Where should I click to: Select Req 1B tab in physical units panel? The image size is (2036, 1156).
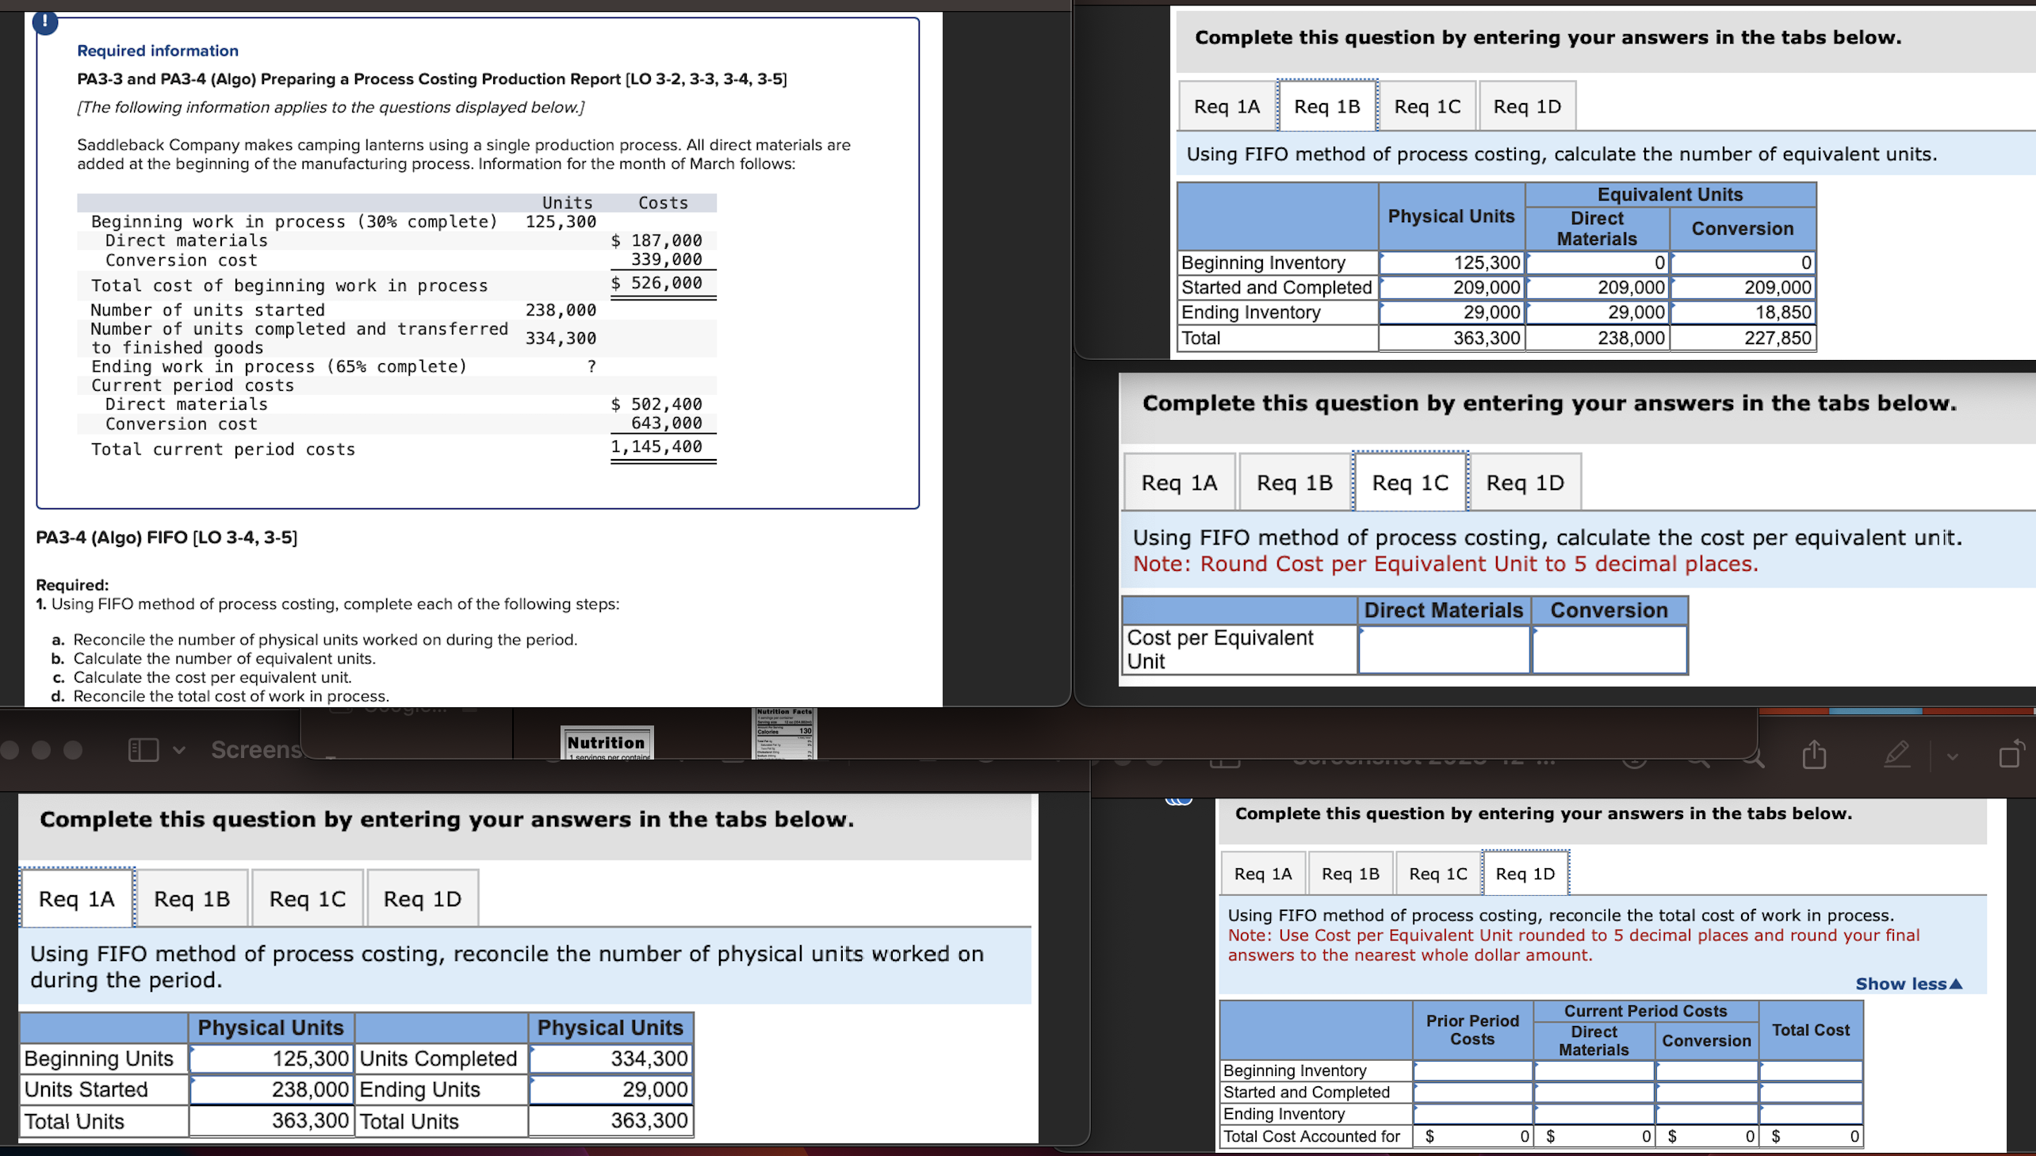tap(192, 899)
